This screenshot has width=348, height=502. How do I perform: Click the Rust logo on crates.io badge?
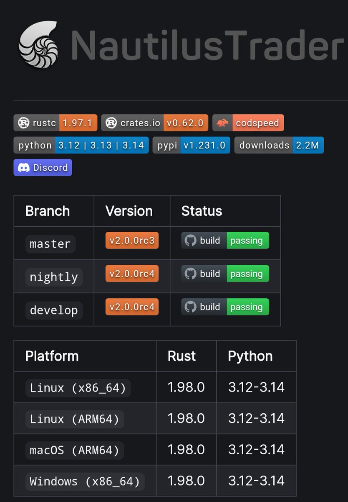click(x=111, y=123)
